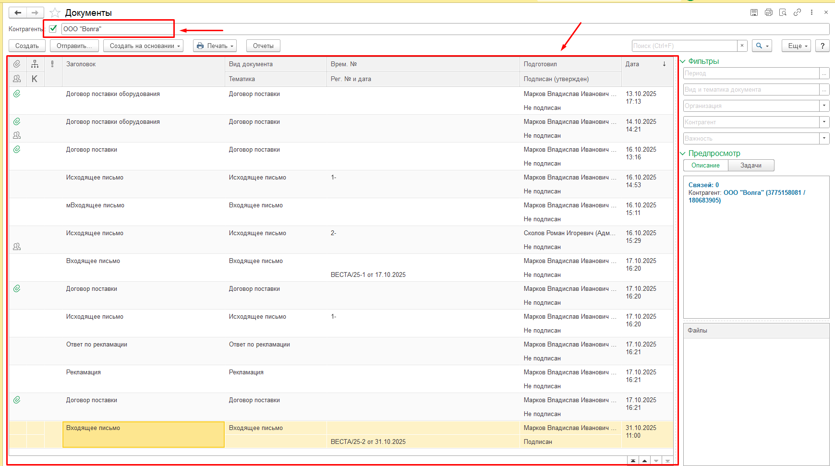The height and width of the screenshot is (466, 835).
Task: Click the Отправить... button
Action: click(x=74, y=46)
